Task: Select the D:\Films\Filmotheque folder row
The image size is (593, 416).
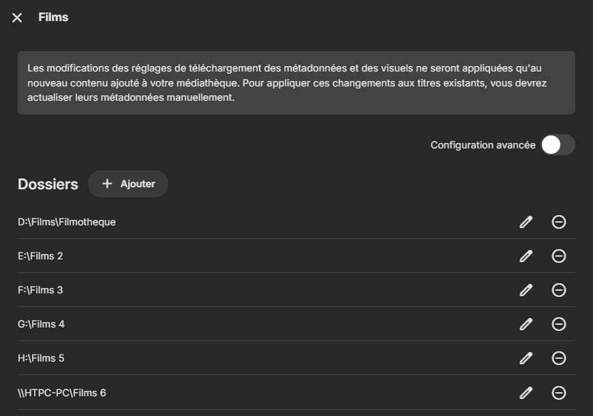Action: point(67,222)
